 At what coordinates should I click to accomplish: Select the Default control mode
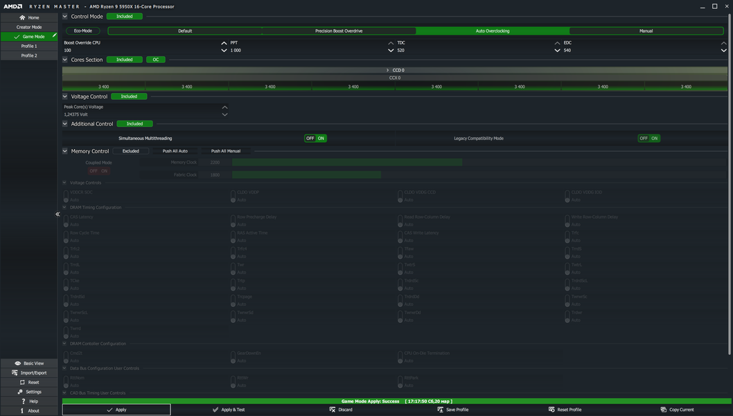point(185,31)
